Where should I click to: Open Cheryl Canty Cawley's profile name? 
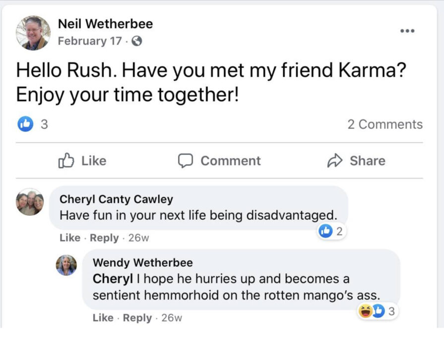(x=116, y=199)
